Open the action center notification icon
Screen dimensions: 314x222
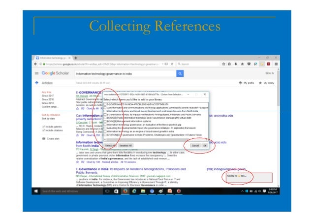[x=264, y=191]
